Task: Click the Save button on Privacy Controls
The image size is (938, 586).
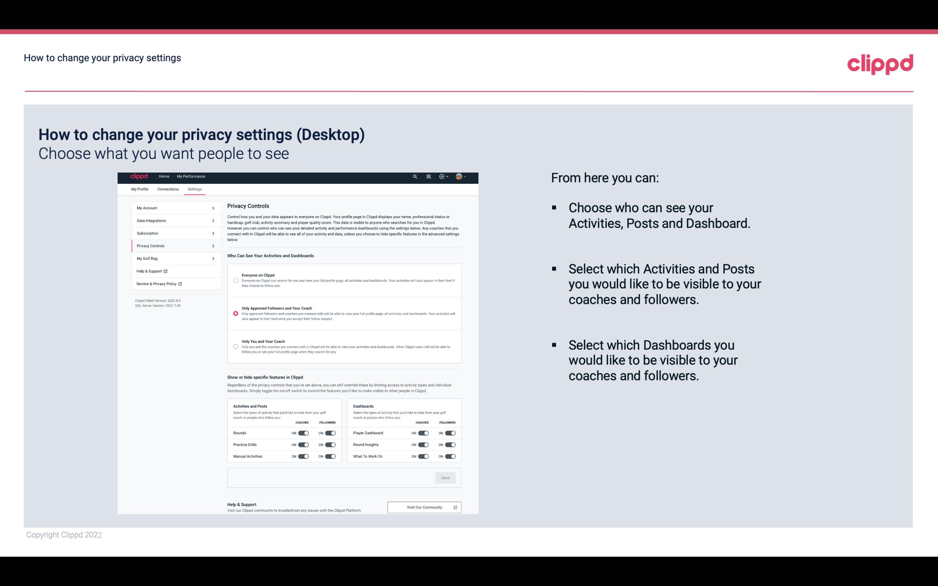Action: (445, 477)
